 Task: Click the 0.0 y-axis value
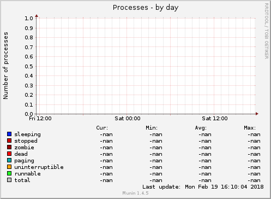click(x=29, y=114)
